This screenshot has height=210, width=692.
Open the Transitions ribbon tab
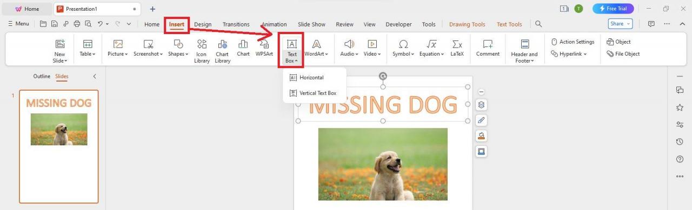pyautogui.click(x=236, y=24)
